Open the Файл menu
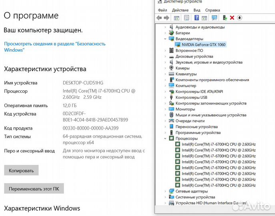This screenshot has width=275, height=216. coord(163,10)
